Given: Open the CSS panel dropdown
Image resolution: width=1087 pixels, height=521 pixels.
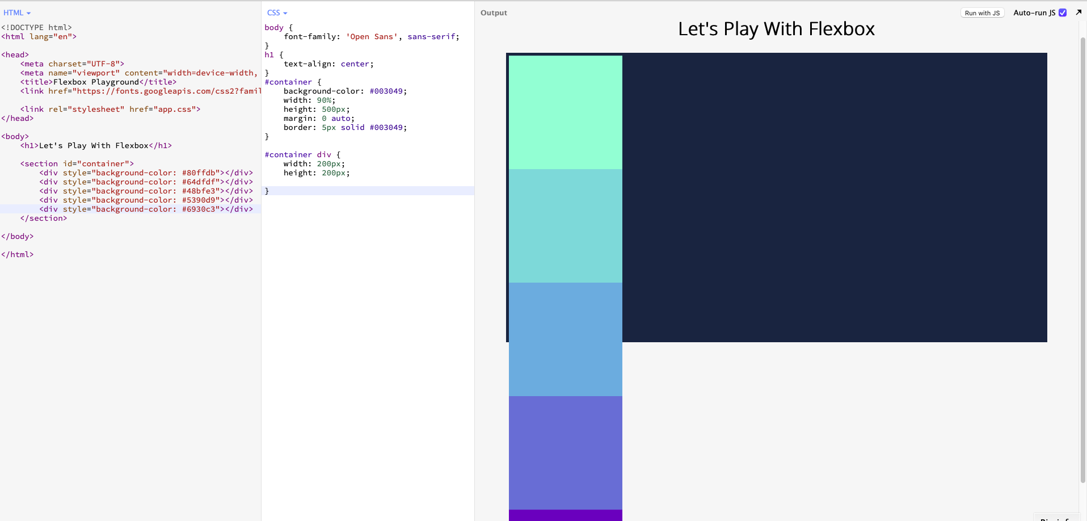Looking at the screenshot, I should (x=277, y=12).
